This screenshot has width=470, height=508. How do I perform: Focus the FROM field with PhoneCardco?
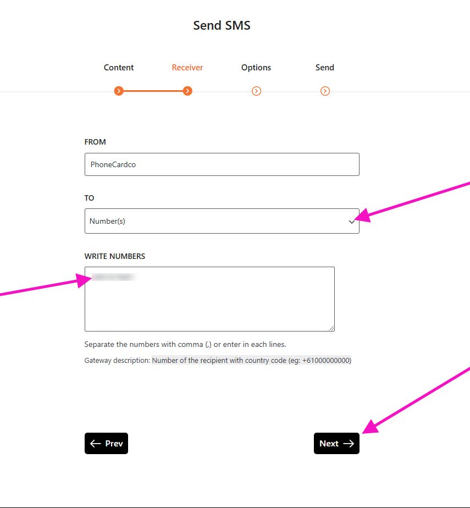pyautogui.click(x=222, y=164)
